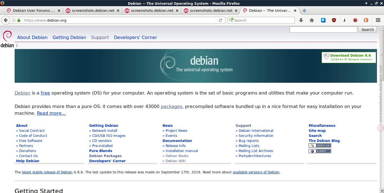Viewport: 384px width, 193px height.
Task: Open the Help Debian link
Action: point(28,161)
